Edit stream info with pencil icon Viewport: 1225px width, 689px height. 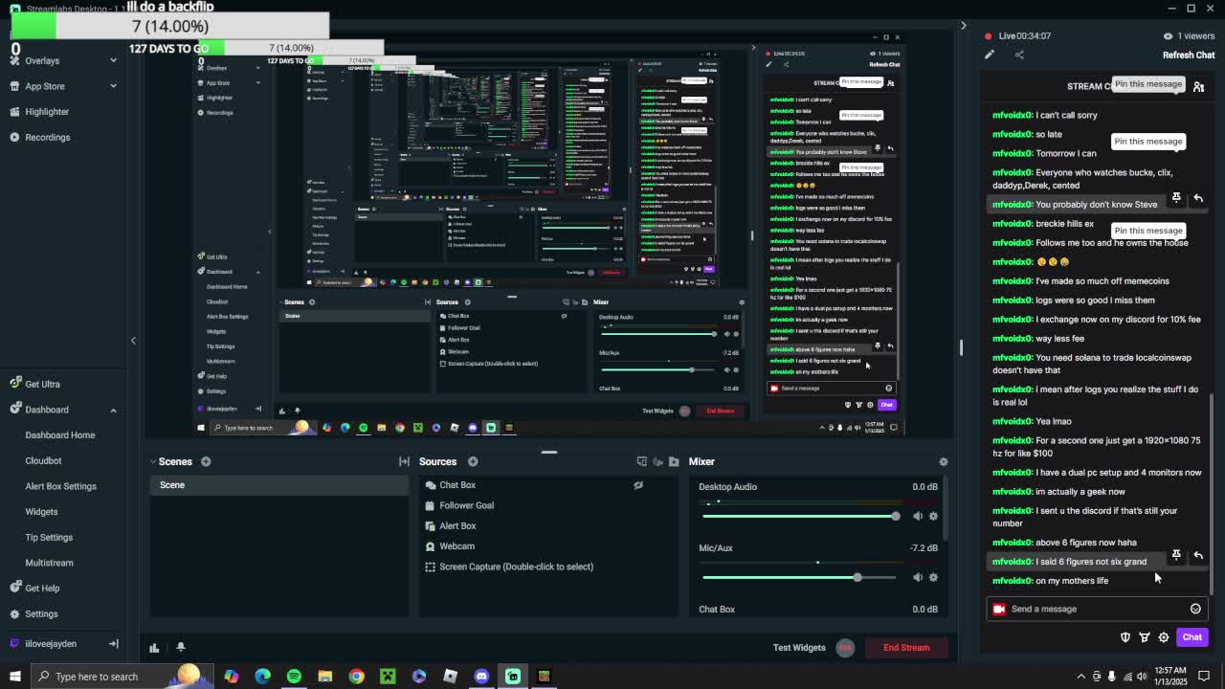[990, 55]
